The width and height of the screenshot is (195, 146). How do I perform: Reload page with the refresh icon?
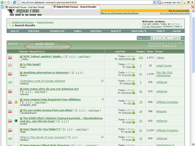click(x=15, y=2)
